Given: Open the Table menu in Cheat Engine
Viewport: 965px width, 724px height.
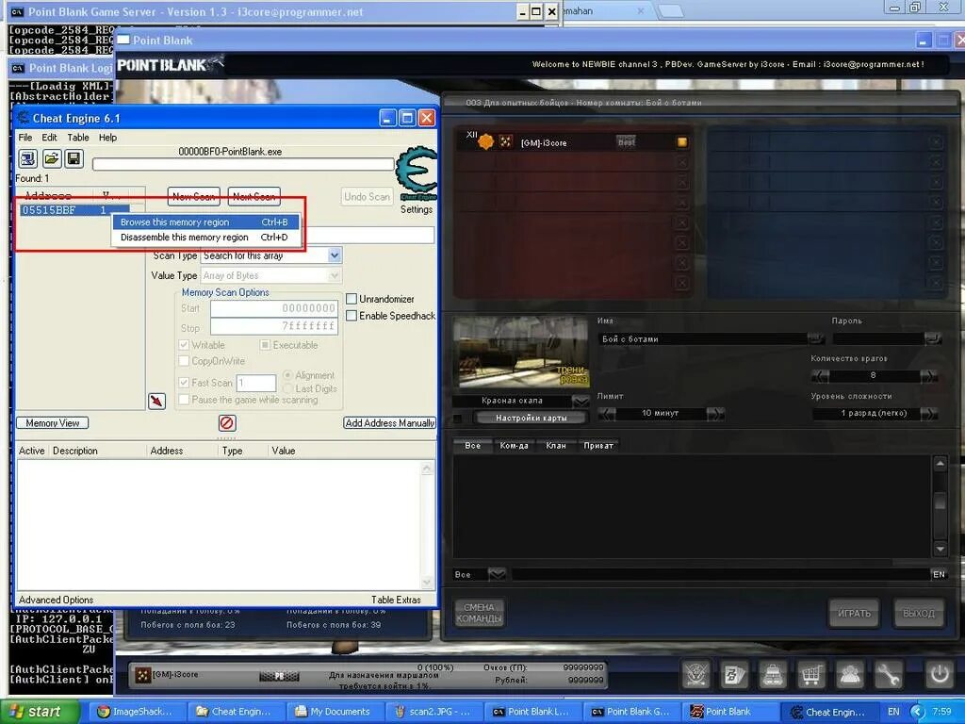Looking at the screenshot, I should tap(78, 138).
